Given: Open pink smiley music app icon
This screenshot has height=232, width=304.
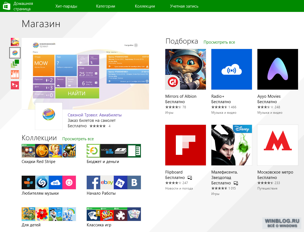Looking at the screenshot, I should (69, 182).
